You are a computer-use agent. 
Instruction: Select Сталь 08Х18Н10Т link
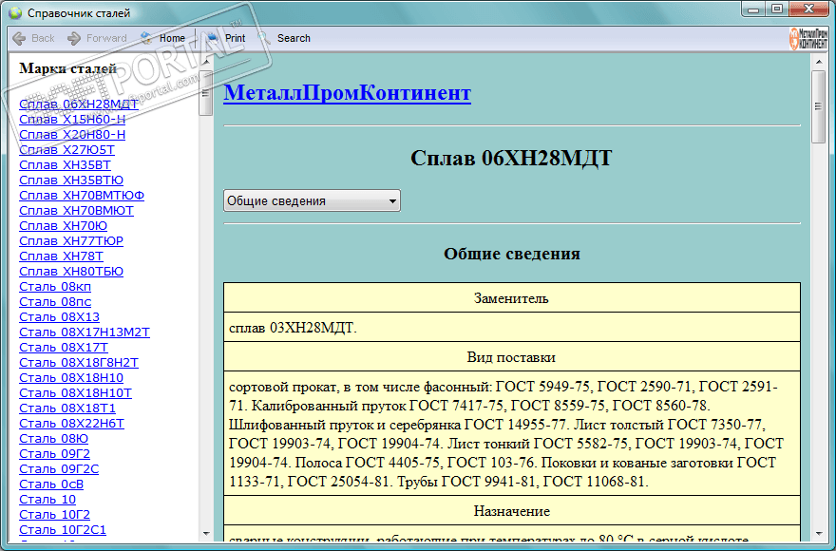click(75, 392)
